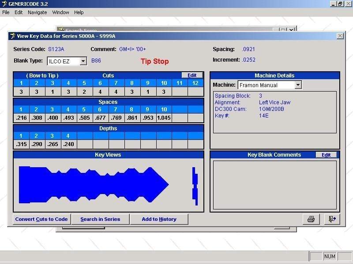
Task: Click Convert Cuts to Code button
Action: point(41,219)
